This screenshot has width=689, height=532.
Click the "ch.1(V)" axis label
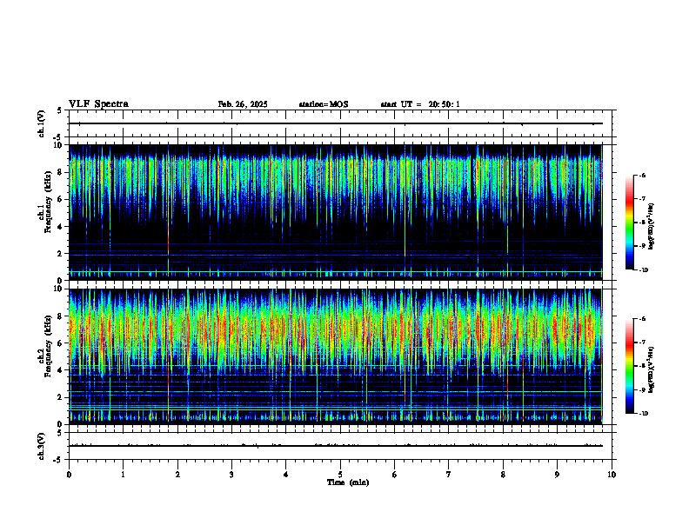pyautogui.click(x=42, y=123)
